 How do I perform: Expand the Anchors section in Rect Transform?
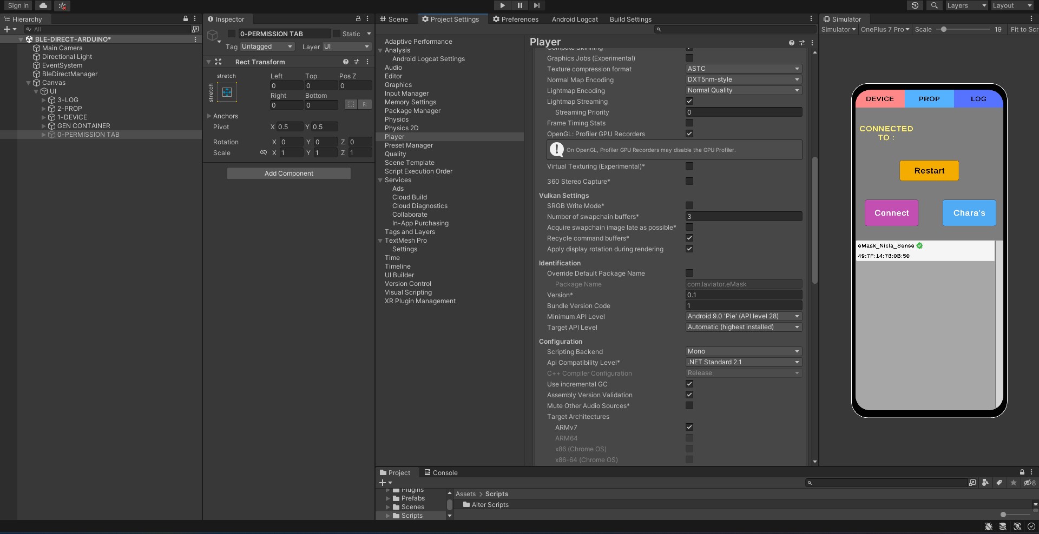click(x=209, y=116)
